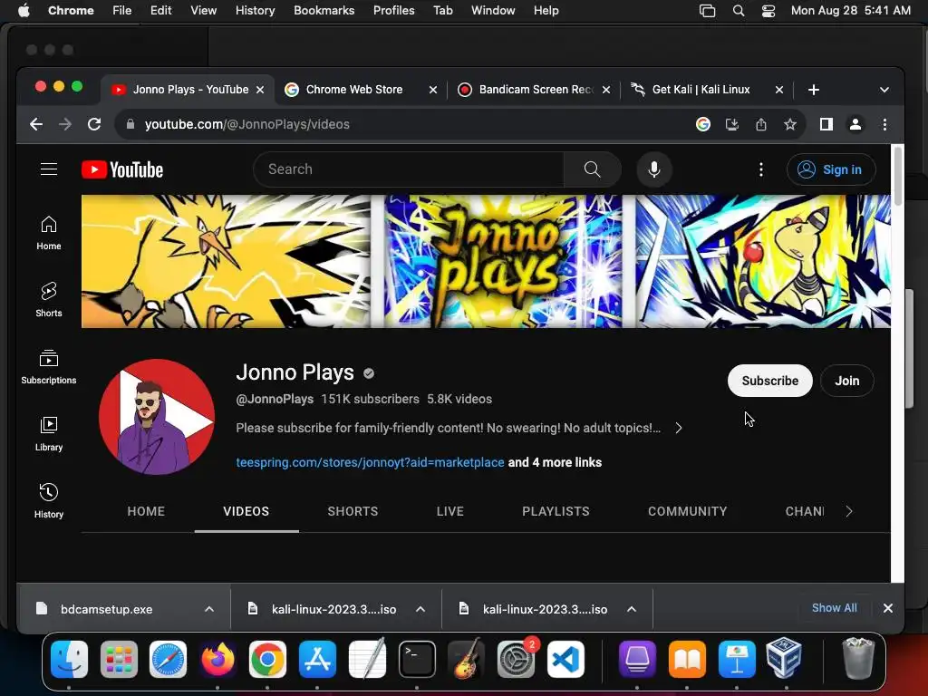Open the teespring store link

click(370, 462)
